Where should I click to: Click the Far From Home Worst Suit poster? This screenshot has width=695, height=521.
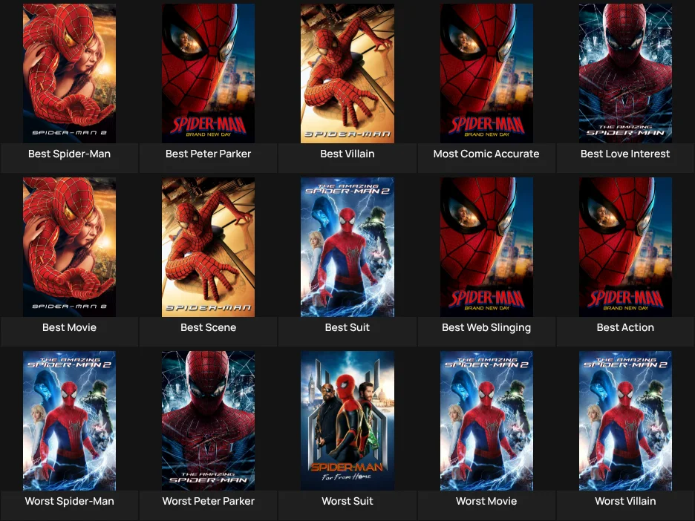click(347, 421)
